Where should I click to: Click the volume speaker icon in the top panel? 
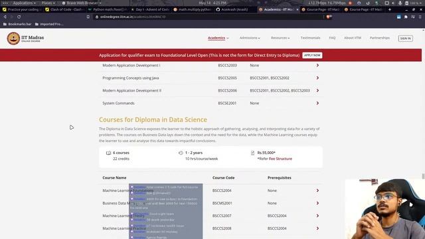pyautogui.click(x=393, y=3)
